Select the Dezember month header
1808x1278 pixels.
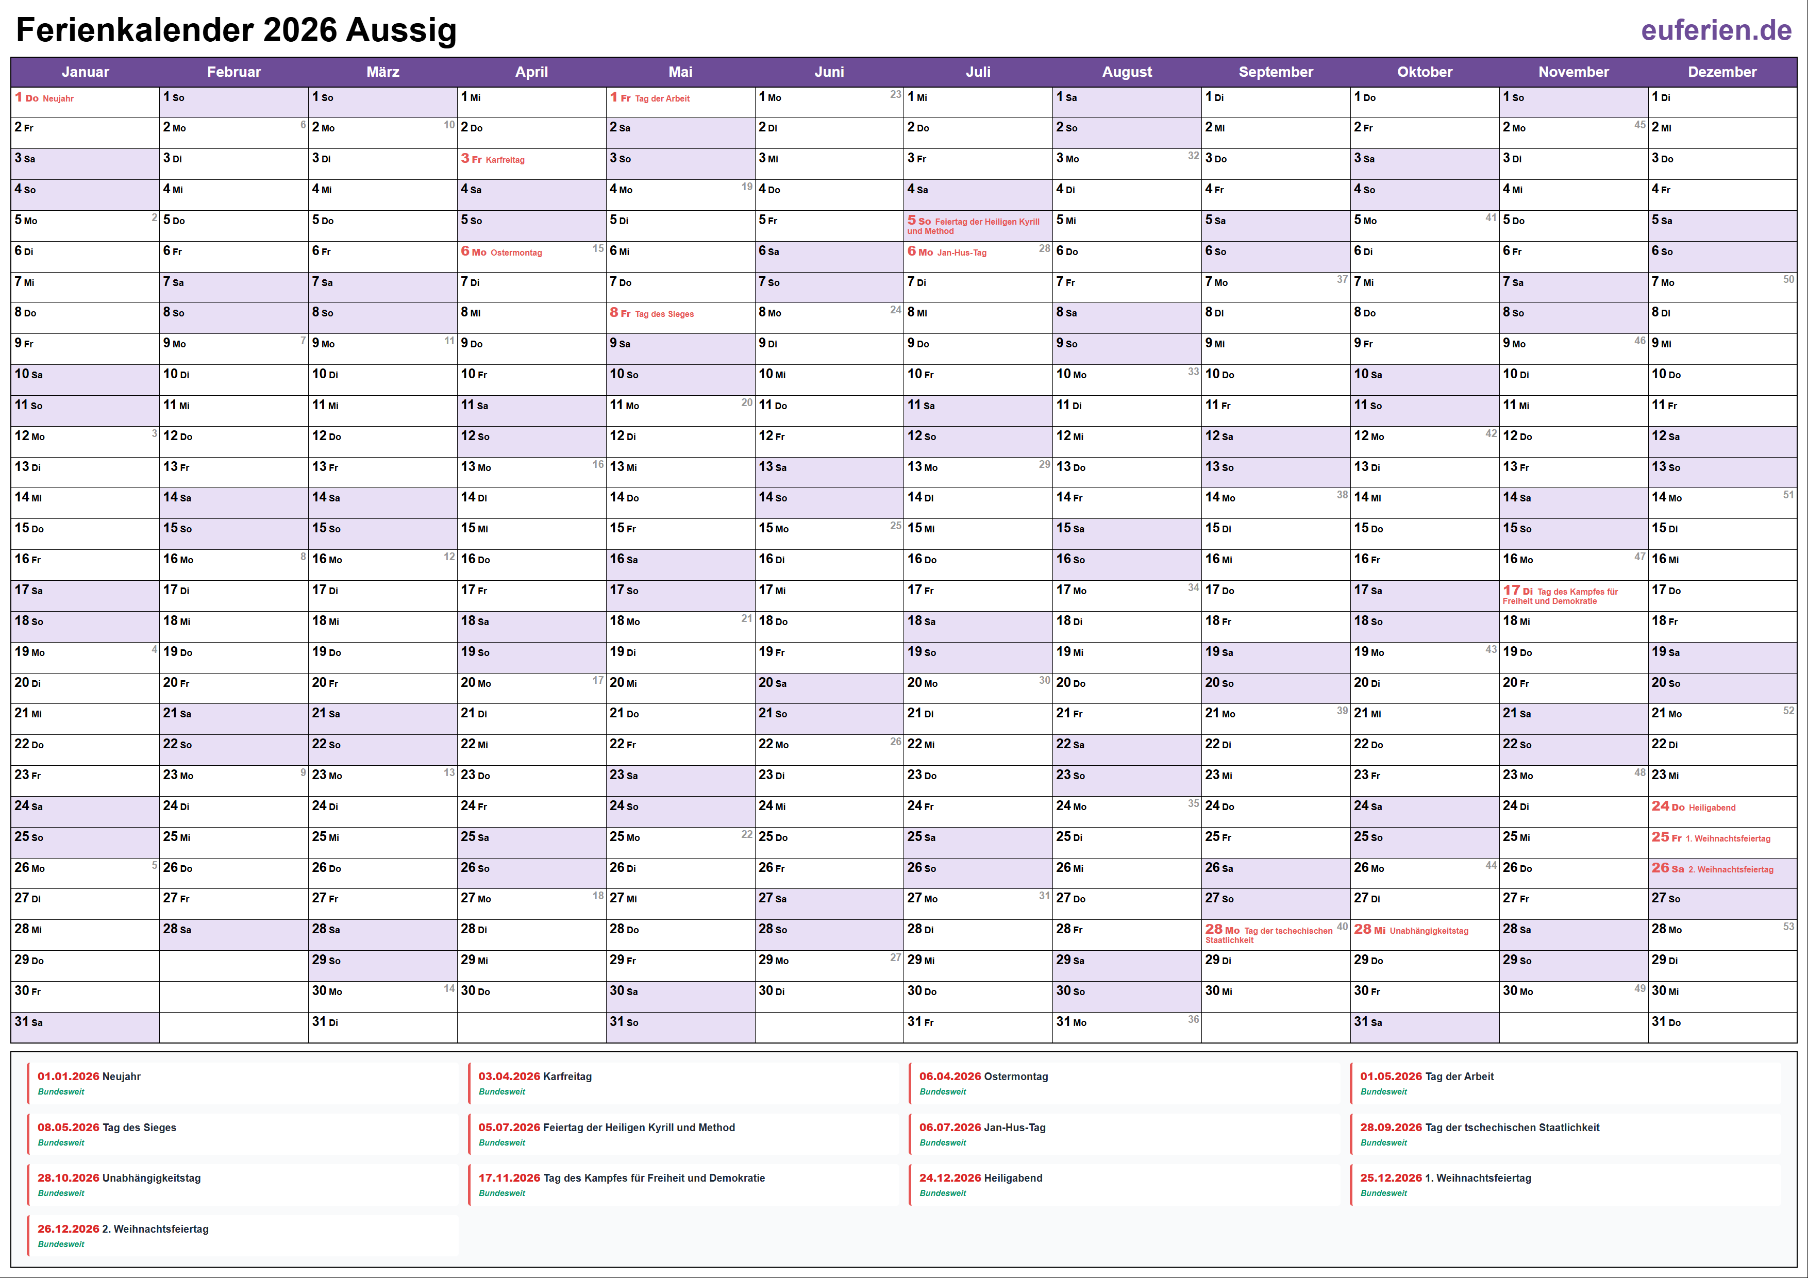pyautogui.click(x=1721, y=72)
